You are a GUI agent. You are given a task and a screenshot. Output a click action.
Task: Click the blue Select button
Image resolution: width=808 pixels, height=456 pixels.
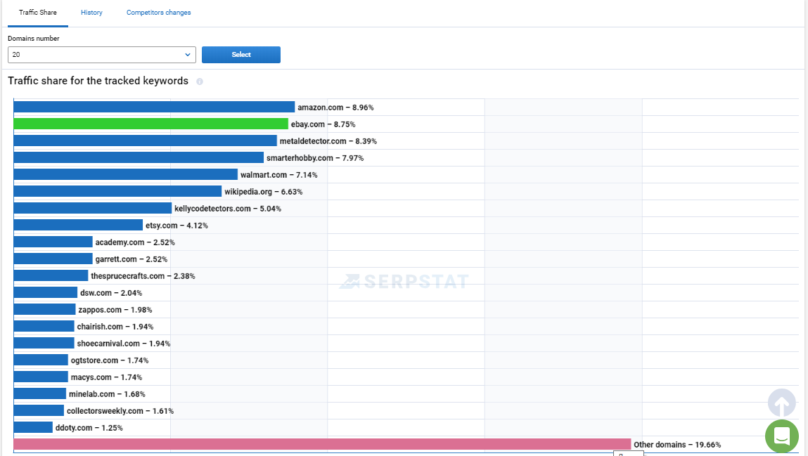coord(241,55)
